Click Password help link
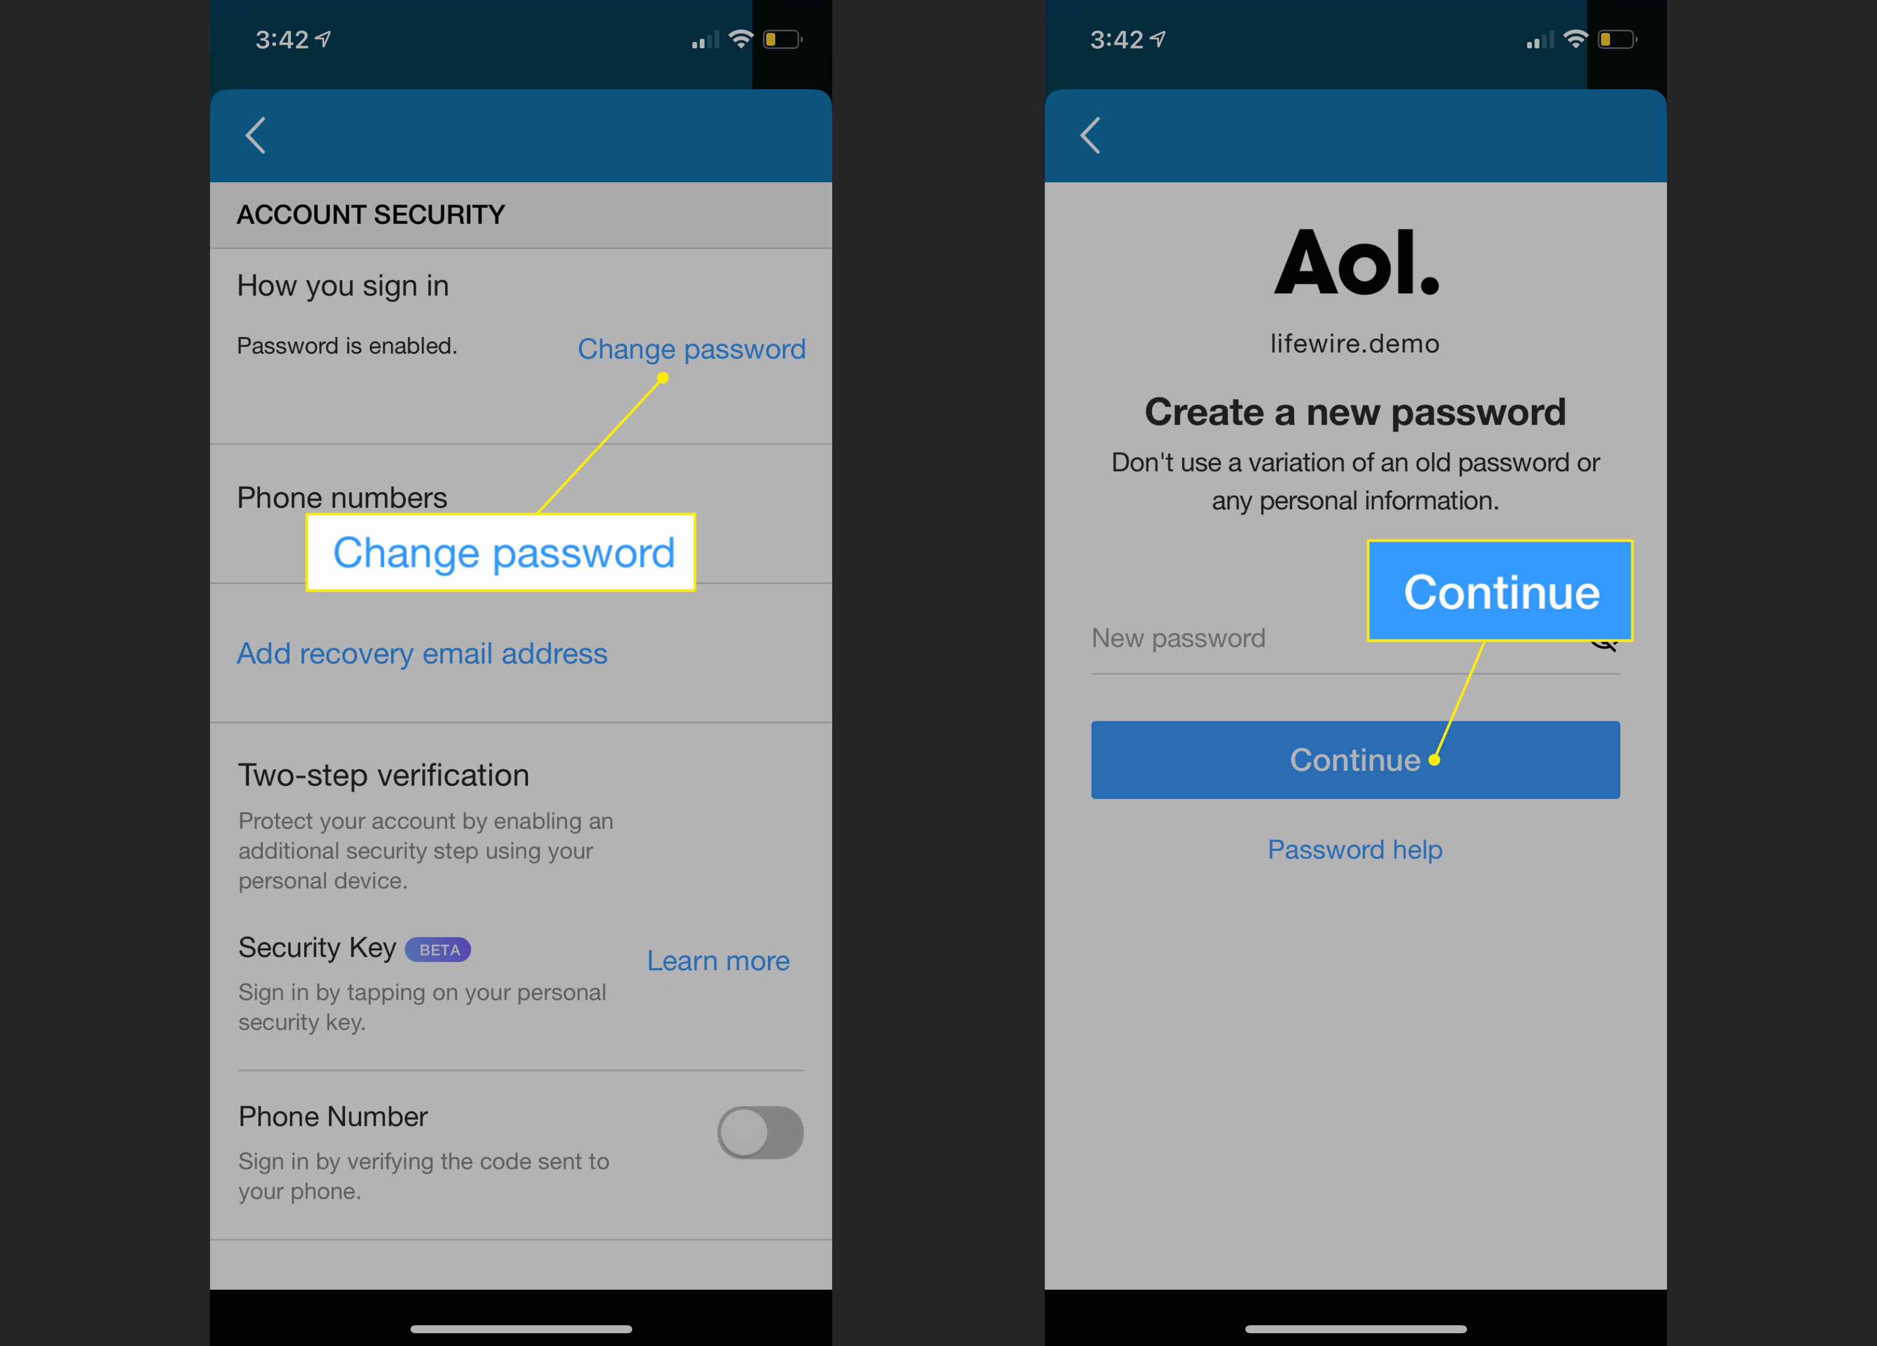 tap(1355, 849)
